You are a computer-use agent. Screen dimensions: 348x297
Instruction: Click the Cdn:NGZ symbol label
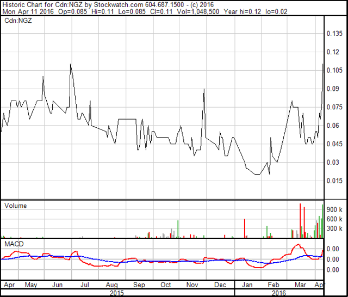(x=18, y=21)
